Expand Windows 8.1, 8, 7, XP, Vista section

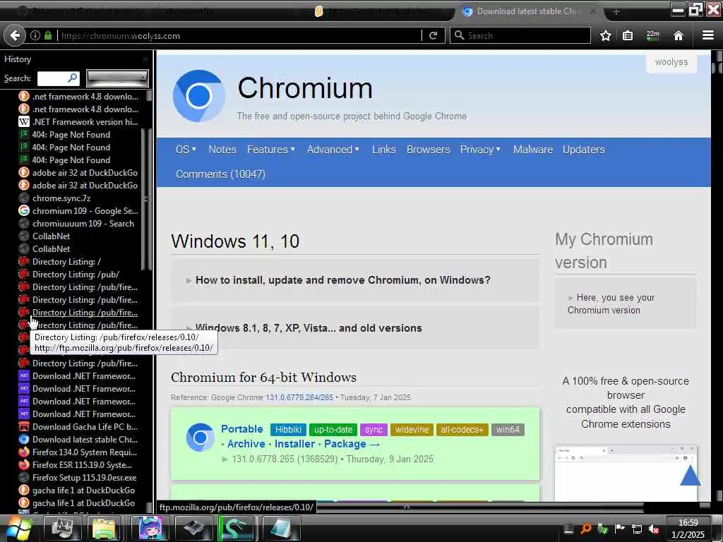click(x=355, y=327)
